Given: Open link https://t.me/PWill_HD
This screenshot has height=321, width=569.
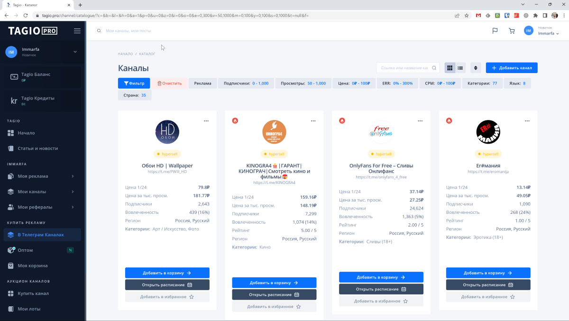Looking at the screenshot, I should point(167,172).
